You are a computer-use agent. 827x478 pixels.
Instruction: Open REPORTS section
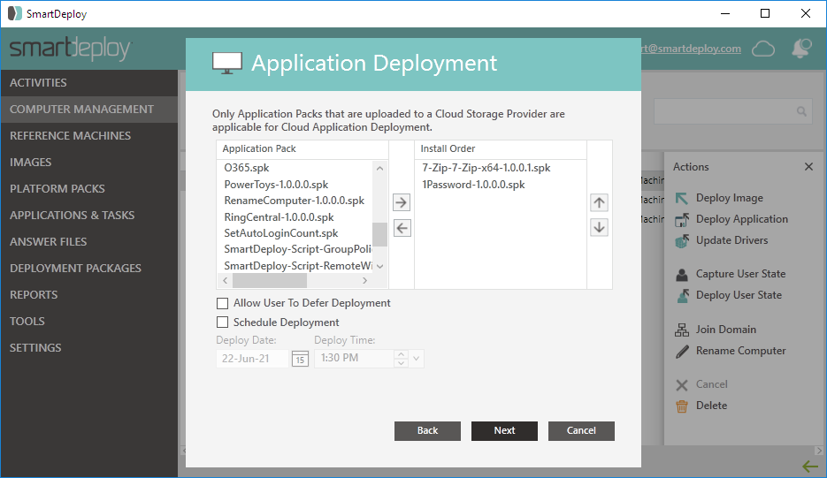click(x=89, y=294)
